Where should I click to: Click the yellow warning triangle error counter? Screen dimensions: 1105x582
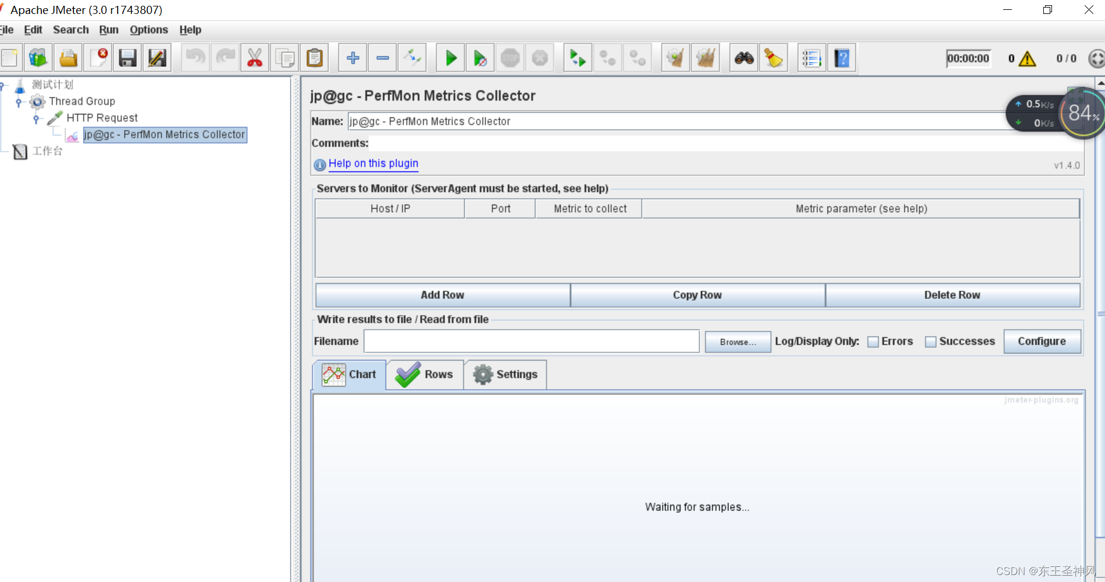[1028, 59]
